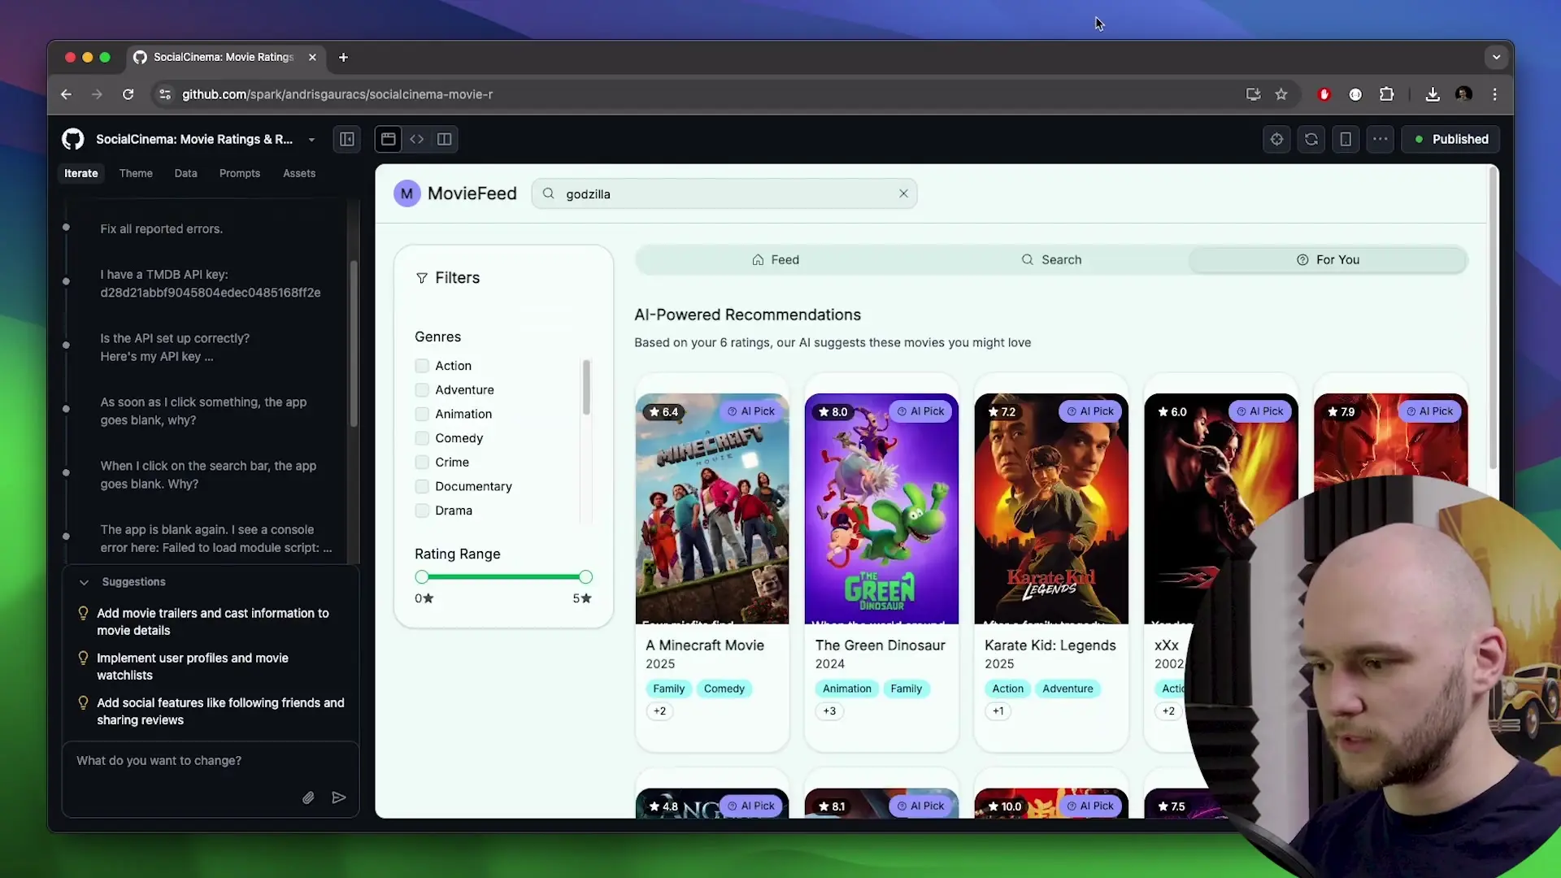The image size is (1561, 878).
Task: Check the Adventure genre checkbox
Action: tap(422, 390)
